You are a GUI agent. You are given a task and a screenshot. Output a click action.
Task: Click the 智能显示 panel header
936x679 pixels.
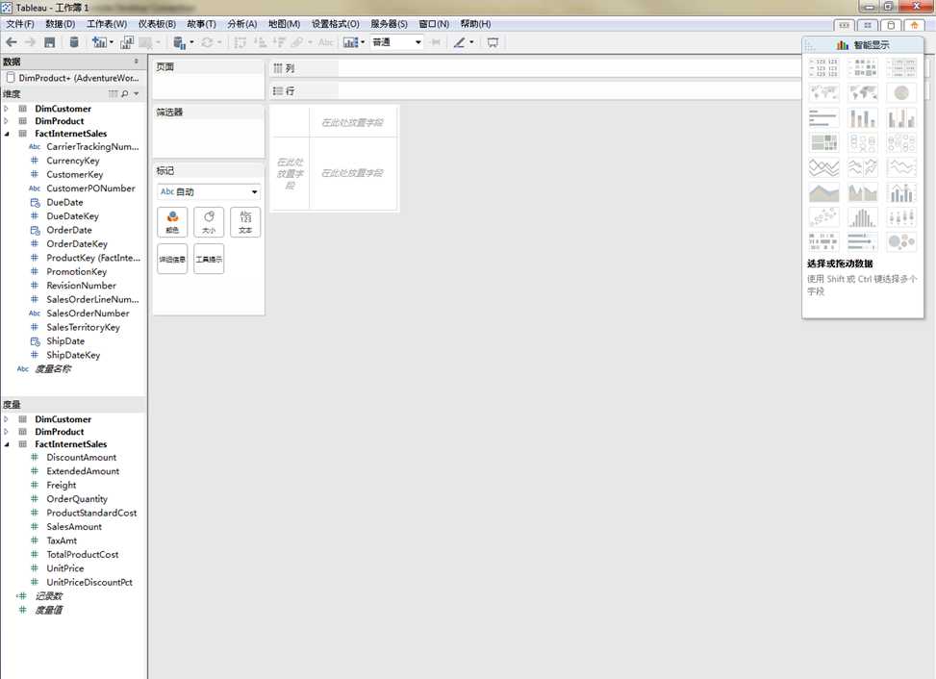(863, 45)
